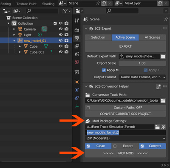Disable Cube in renders
This screenshot has height=168, width=170.
(66, 46)
